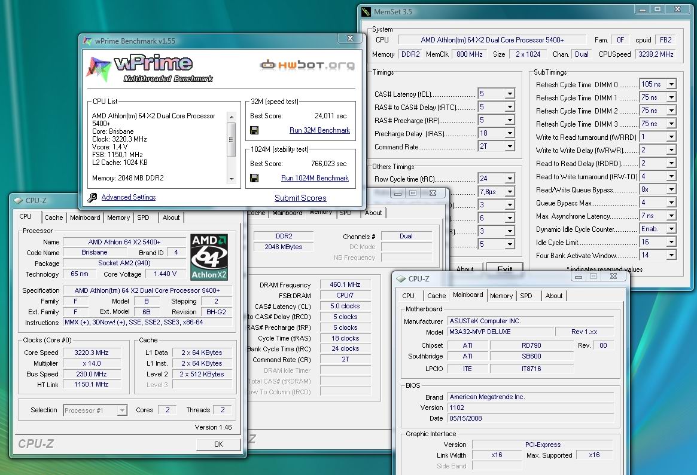Click the Advanced Settings wrench icon in wPrime
697x475 pixels.
click(93, 197)
